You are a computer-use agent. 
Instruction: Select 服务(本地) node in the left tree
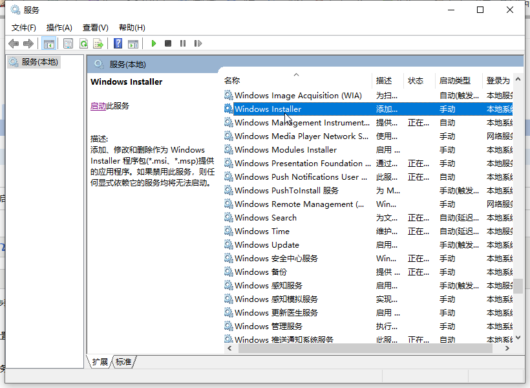pos(34,62)
